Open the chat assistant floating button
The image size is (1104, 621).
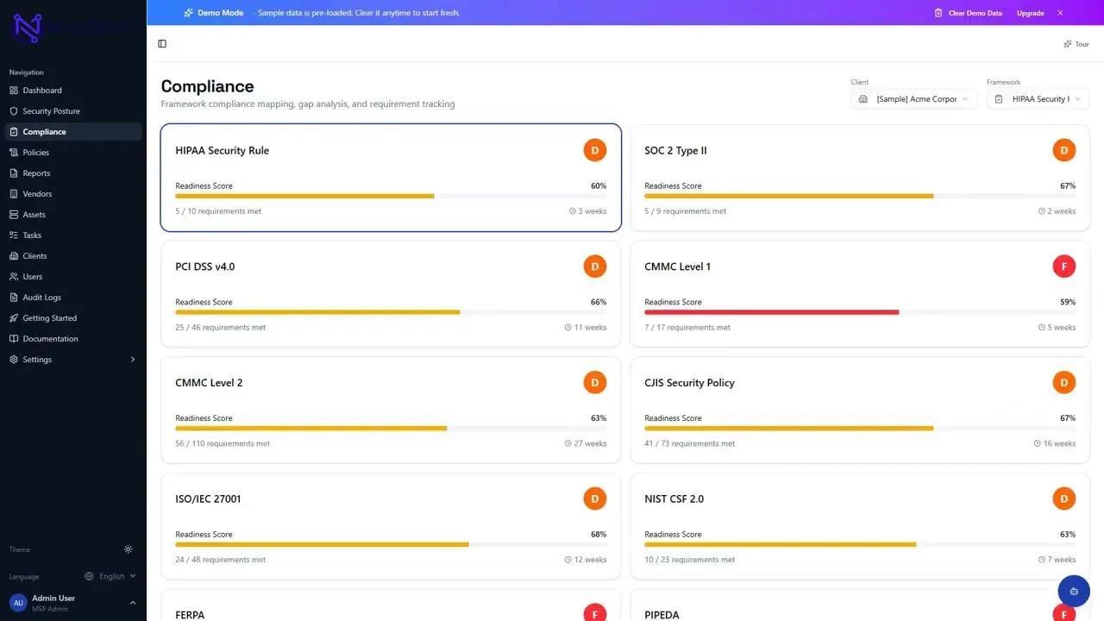(1074, 592)
